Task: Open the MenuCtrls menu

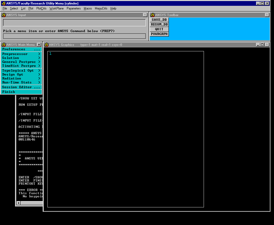Action: point(101,8)
